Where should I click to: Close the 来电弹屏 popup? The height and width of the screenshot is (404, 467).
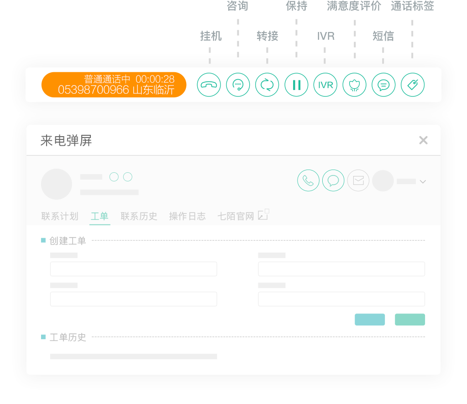coord(423,140)
